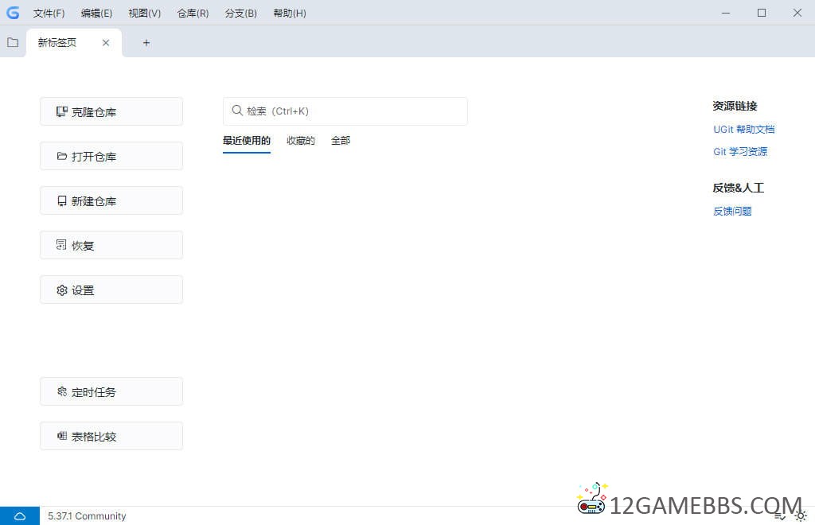The width and height of the screenshot is (815, 525).
Task: Focus the 检索 (Ctrl+K) search field
Action: [x=345, y=111]
